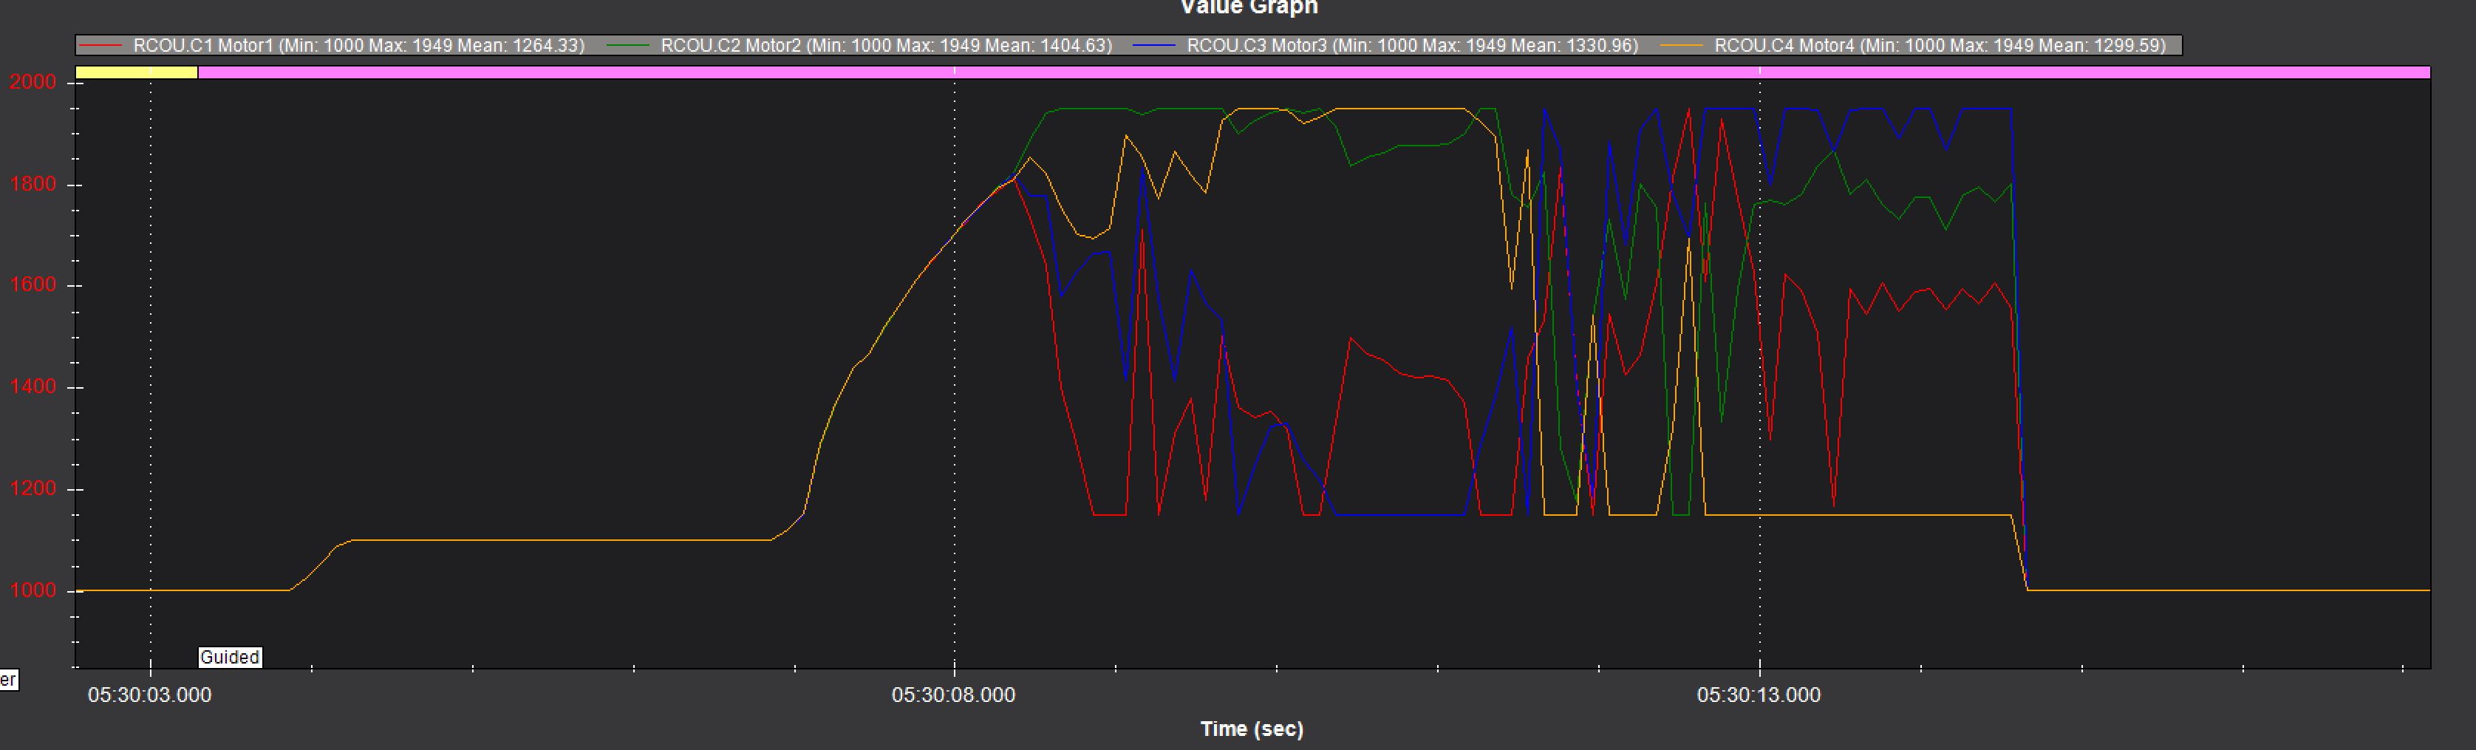
Task: Select the RCOU.C3 Motor3 legend entry
Action: tap(1412, 45)
